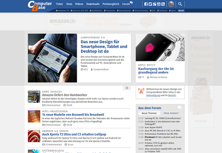Open 14 neue Modelle von Braswell article

tap(73, 115)
